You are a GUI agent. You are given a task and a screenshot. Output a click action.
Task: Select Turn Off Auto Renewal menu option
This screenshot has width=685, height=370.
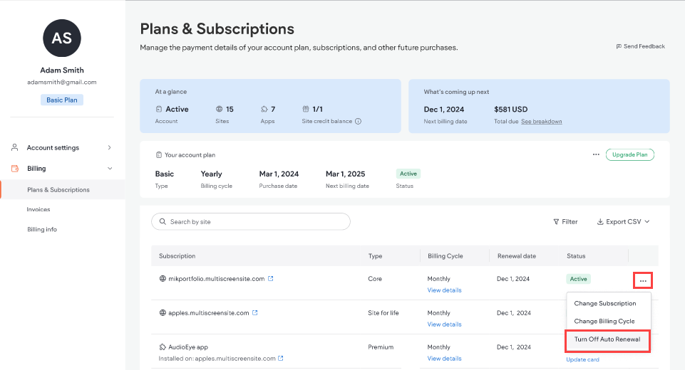pyautogui.click(x=607, y=339)
